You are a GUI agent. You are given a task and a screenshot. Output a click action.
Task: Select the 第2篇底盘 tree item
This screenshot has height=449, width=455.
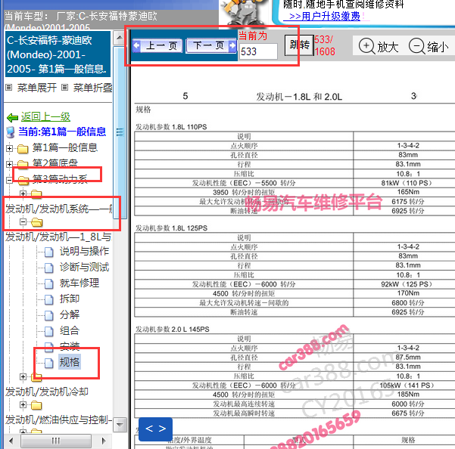tap(55, 163)
